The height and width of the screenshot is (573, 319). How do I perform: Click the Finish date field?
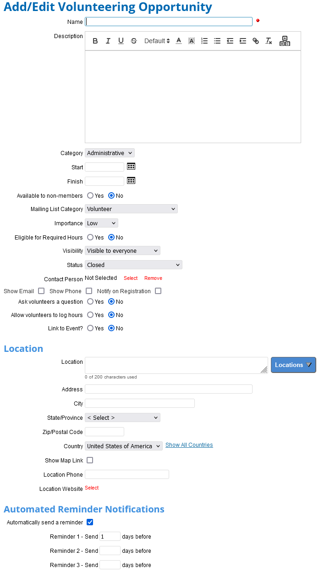click(x=104, y=181)
